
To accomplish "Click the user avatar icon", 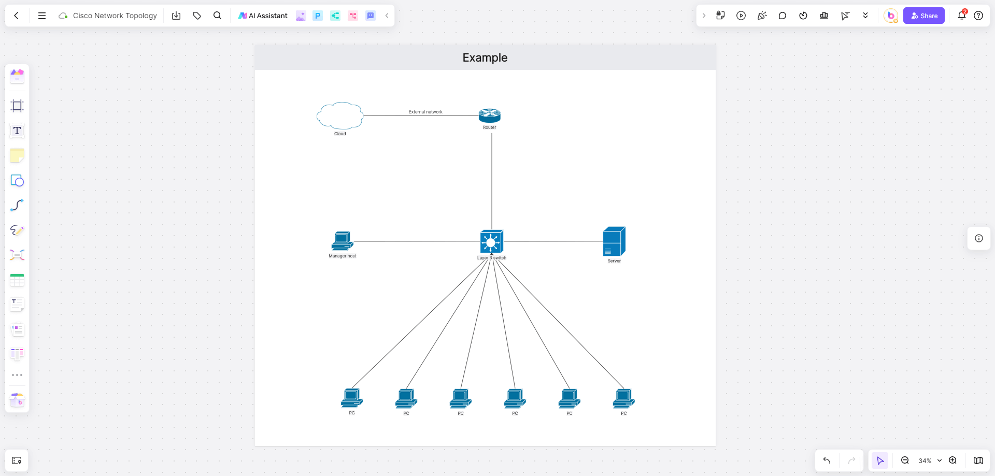I will coord(891,16).
